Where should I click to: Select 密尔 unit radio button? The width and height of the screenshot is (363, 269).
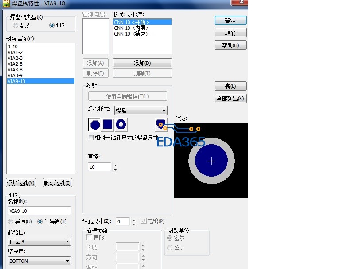170,238
